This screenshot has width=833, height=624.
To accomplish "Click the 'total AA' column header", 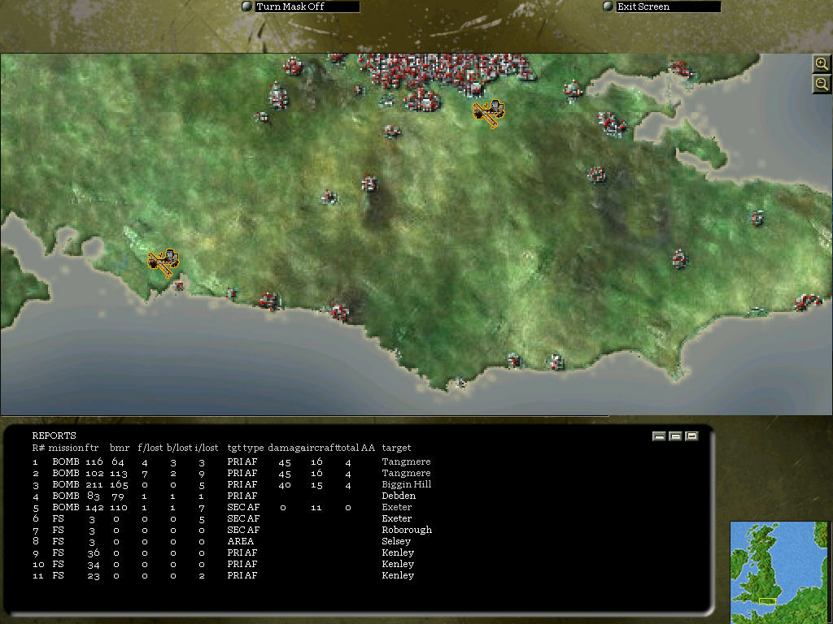I will pyautogui.click(x=356, y=448).
